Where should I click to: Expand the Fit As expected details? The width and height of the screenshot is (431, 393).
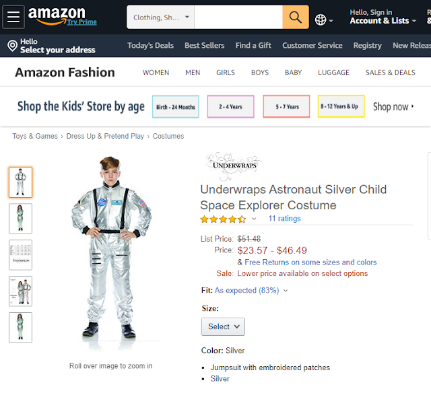click(x=286, y=291)
